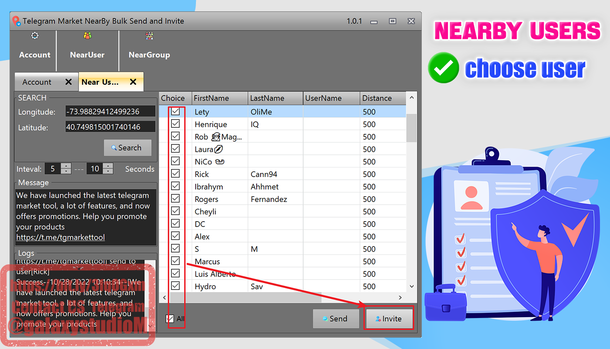Click the Send button
This screenshot has height=349, width=610.
(x=335, y=319)
